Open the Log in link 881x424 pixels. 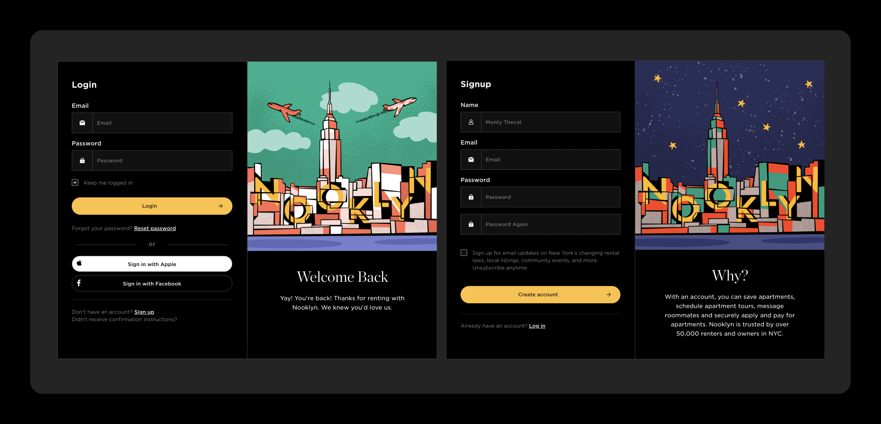click(537, 326)
